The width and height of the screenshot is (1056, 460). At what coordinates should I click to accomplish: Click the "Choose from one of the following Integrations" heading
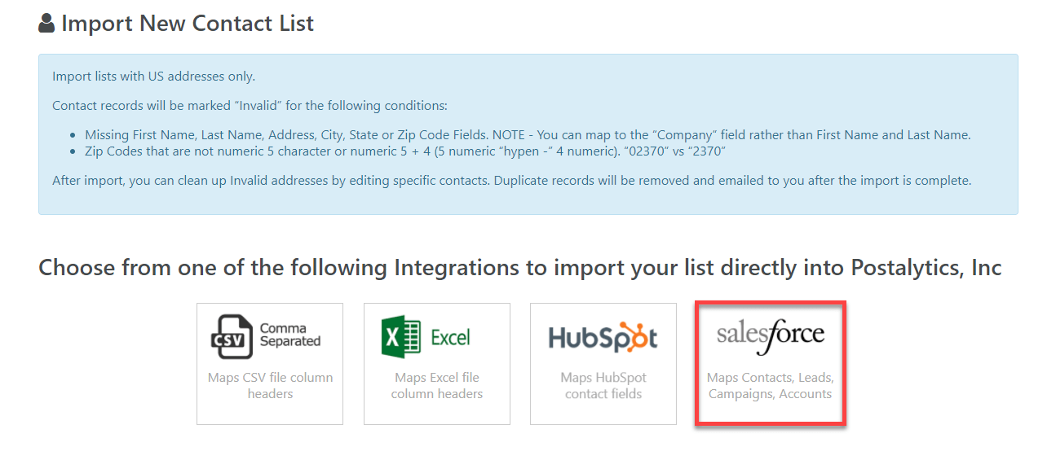coord(520,267)
